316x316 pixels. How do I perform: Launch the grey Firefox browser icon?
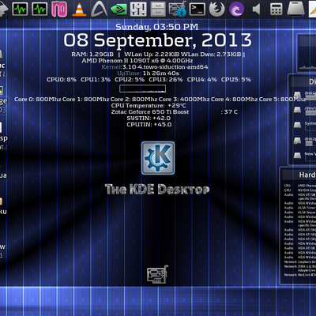click(217, 9)
